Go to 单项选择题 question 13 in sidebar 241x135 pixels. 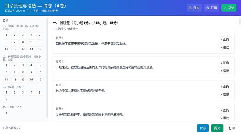23,79
